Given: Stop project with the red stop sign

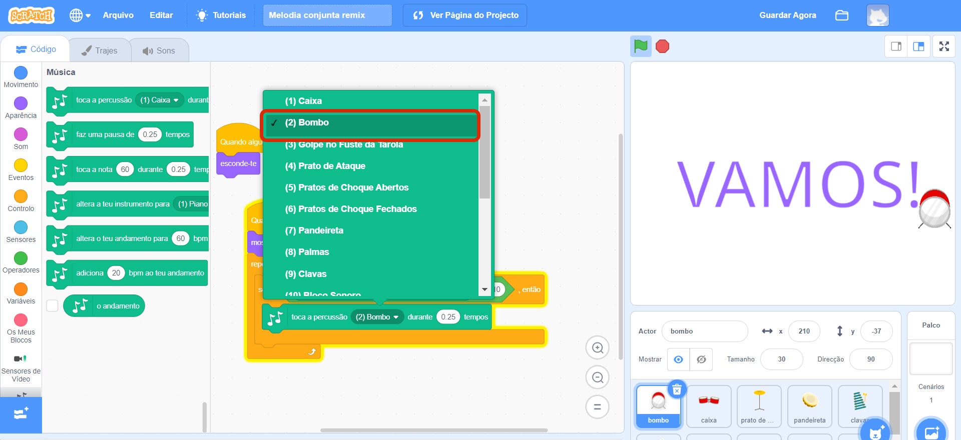Looking at the screenshot, I should [x=663, y=46].
